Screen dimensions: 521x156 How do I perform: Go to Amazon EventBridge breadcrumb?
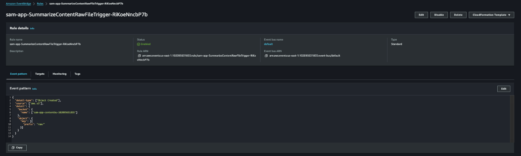(18, 3)
